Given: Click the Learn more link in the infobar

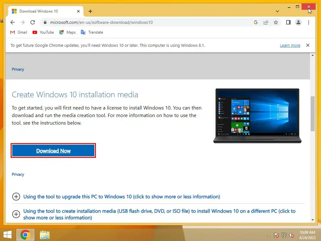Looking at the screenshot, I should tap(290, 45).
